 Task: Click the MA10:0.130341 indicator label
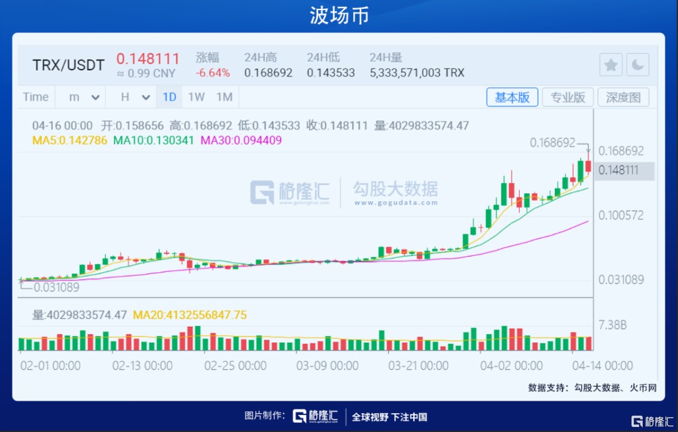pyautogui.click(x=154, y=140)
